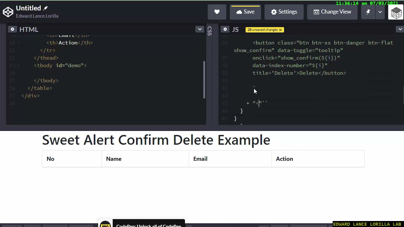Image resolution: width=404 pixels, height=227 pixels.
Task: Click the pin icon
Action: click(x=368, y=12)
